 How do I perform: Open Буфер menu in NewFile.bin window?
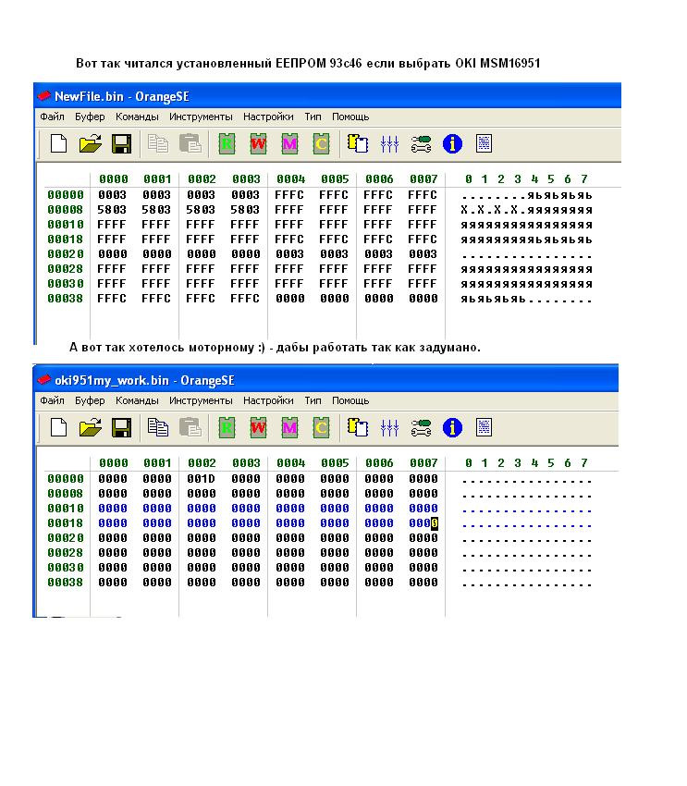pos(90,117)
